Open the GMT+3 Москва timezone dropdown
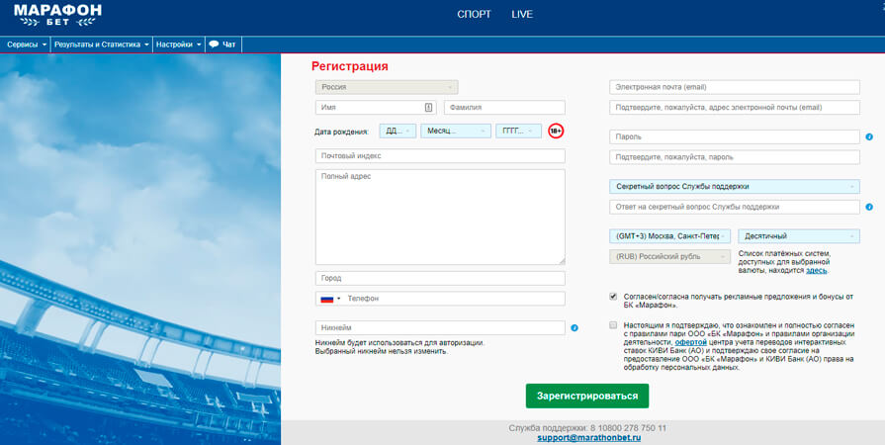This screenshot has width=885, height=445. pyautogui.click(x=670, y=236)
